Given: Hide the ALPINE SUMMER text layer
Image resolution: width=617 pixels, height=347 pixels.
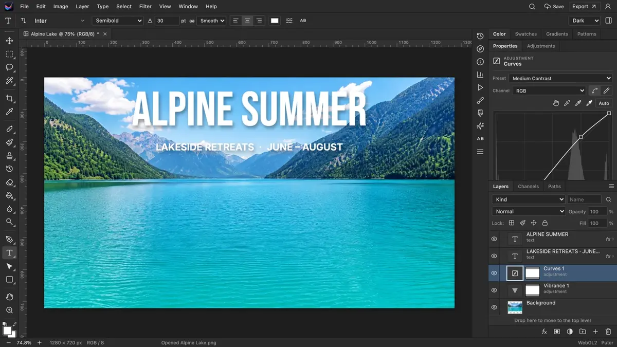Looking at the screenshot, I should 494,239.
